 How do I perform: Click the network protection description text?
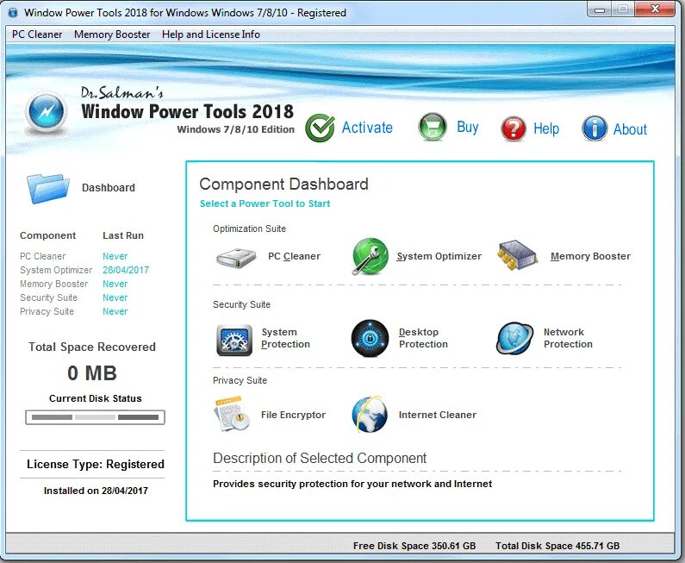tap(352, 484)
